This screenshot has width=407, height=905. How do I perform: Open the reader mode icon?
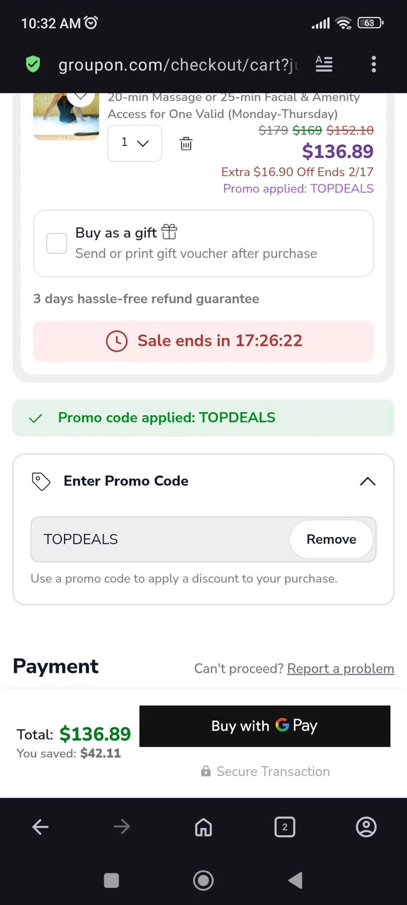[324, 64]
